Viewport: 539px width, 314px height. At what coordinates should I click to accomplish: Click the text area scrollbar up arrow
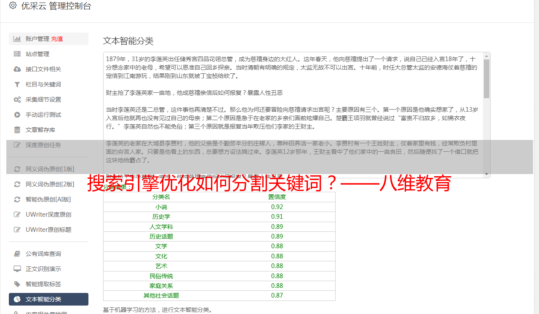(x=486, y=56)
